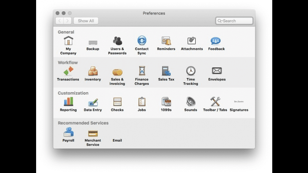Open the Feedback preferences icon
This screenshot has width=308, height=173.
click(x=216, y=41)
